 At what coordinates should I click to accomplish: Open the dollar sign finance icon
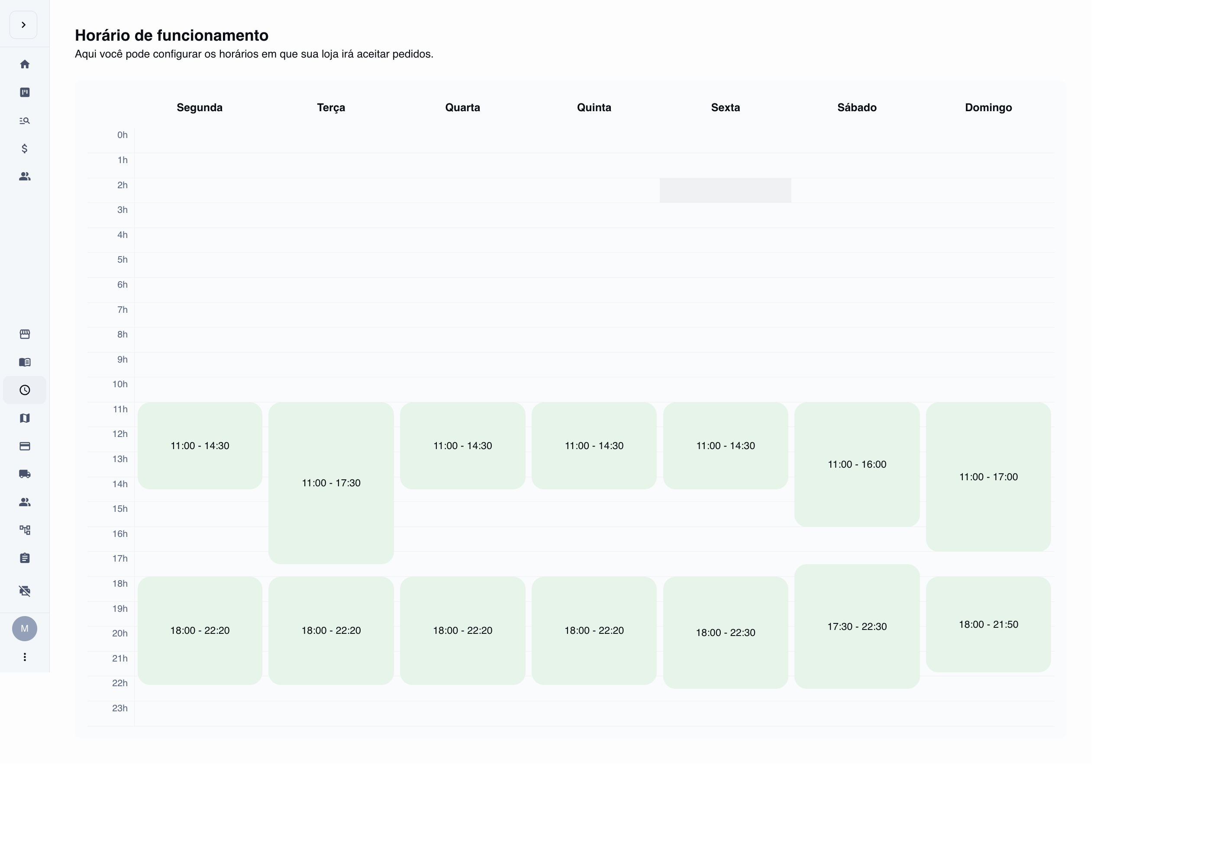click(24, 148)
